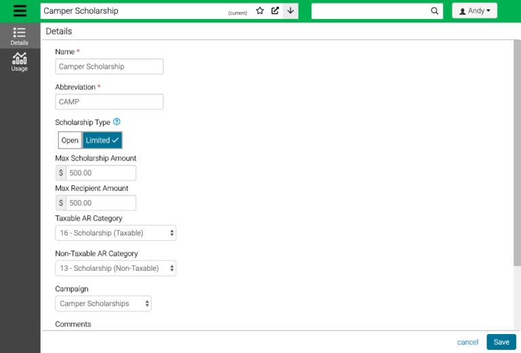Click the Max Scholarship Amount field
This screenshot has width=521, height=353.
point(101,173)
